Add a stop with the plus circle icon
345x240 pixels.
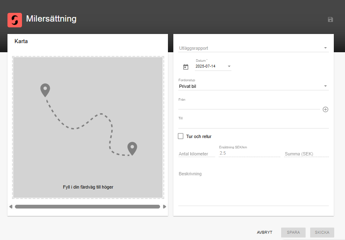pyautogui.click(x=326, y=109)
